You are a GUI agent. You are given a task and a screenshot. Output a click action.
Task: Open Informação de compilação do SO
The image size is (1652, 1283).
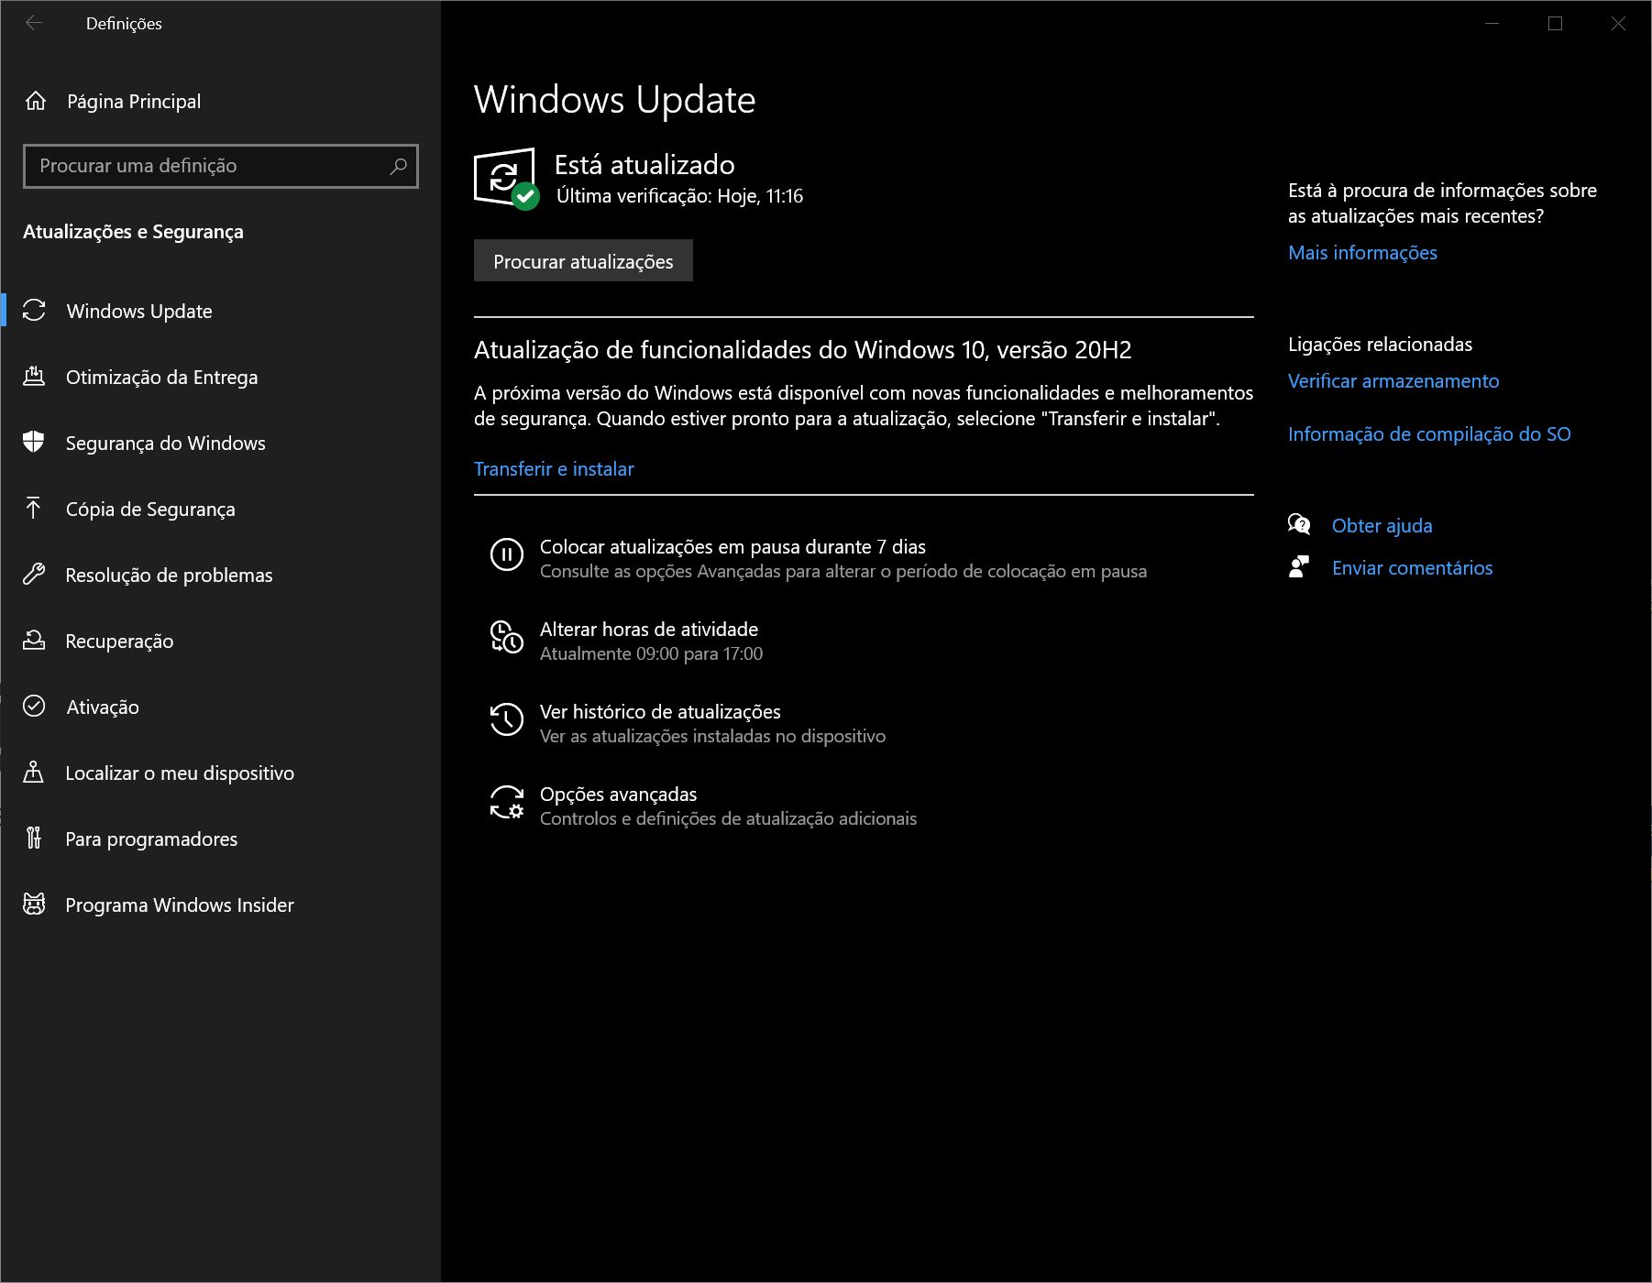(1429, 433)
